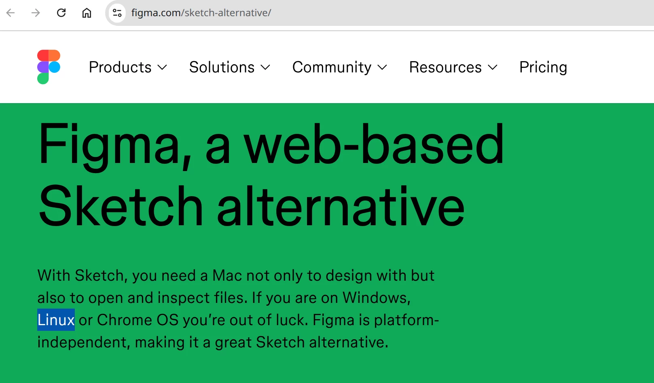The image size is (654, 383).
Task: Click the words "or Chrome OS you're out of luck"
Action: [x=193, y=320]
